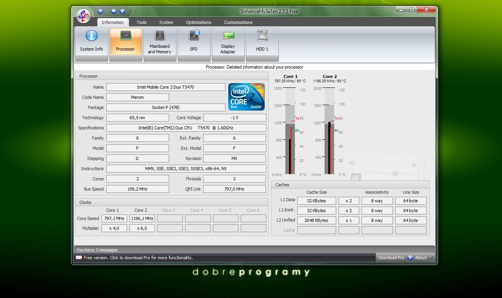Image resolution: width=502 pixels, height=298 pixels.
Task: Click the window resize grip in status bar
Action: [x=432, y=258]
